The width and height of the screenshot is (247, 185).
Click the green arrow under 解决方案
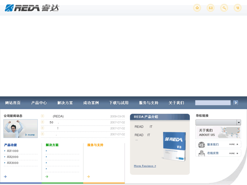(x=47, y=177)
